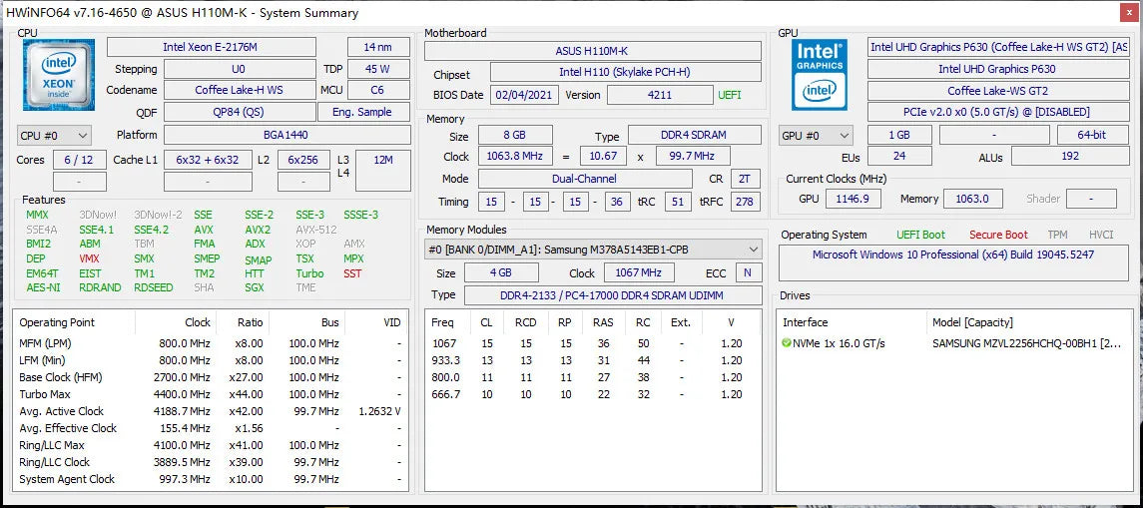Click the Intel UHD Graphics P630 name field
1143x508 pixels.
997,69
